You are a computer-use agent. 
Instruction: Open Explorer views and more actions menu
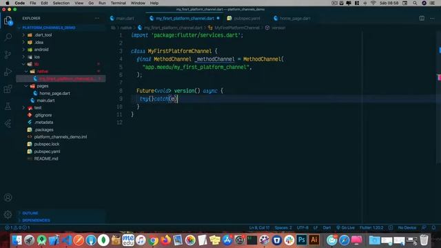(97, 19)
